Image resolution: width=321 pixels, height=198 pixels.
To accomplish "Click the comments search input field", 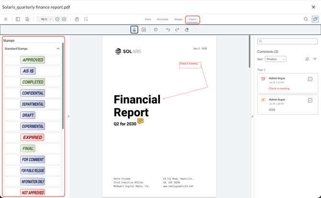I will 287,41.
